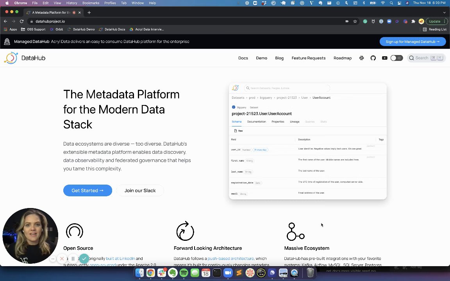Open the Apple menu

7,3
